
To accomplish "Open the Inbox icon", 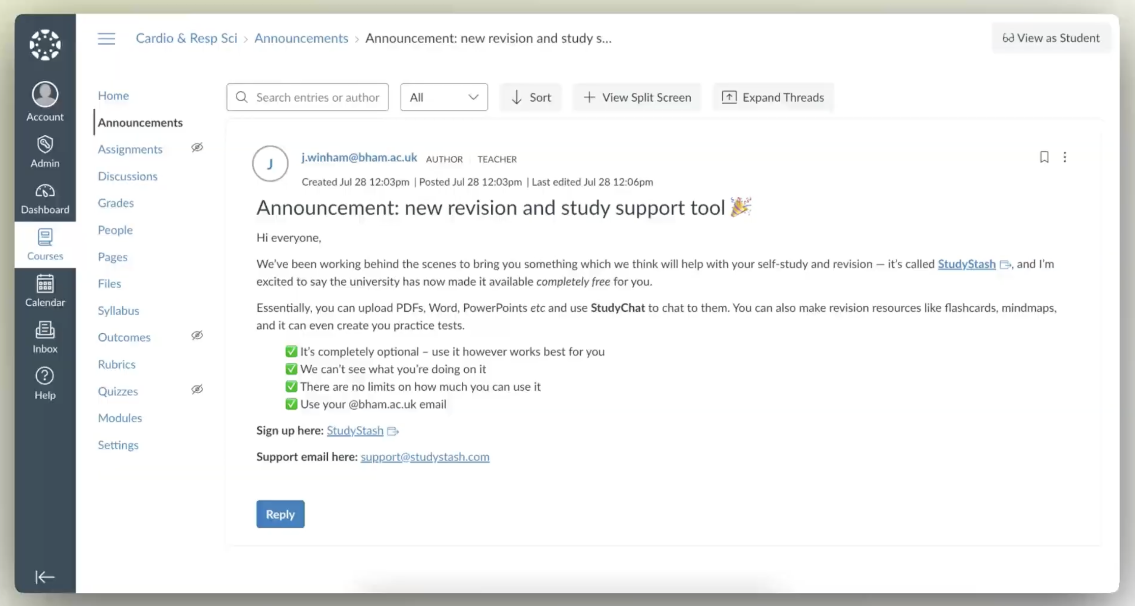I will 45,330.
